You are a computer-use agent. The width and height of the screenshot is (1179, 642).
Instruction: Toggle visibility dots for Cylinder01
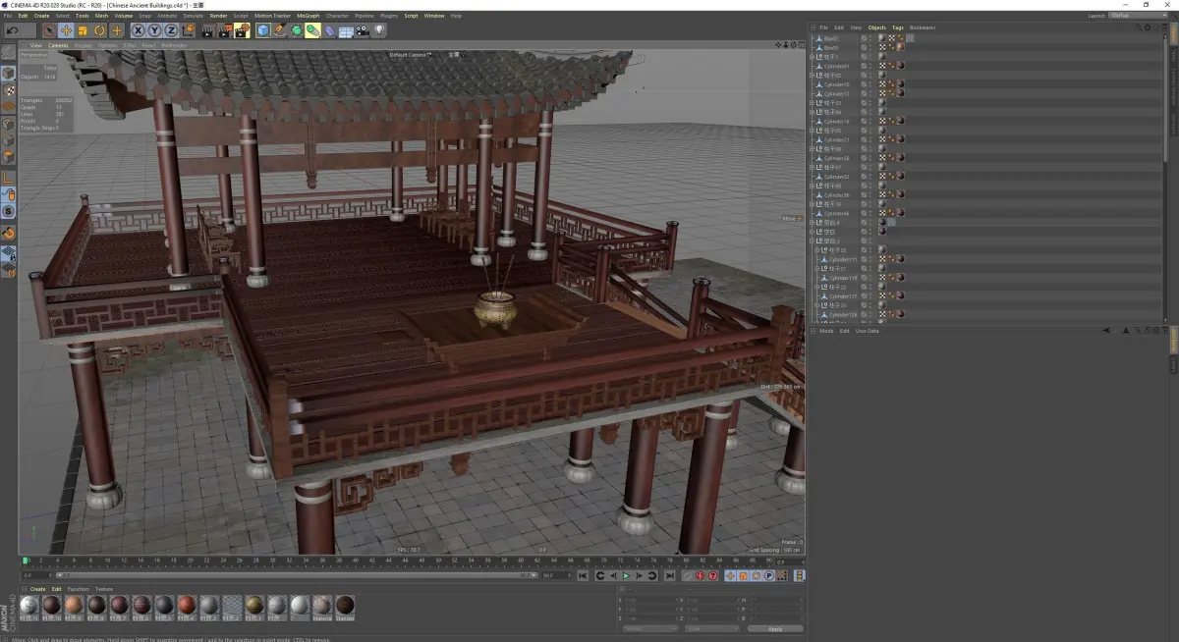[x=870, y=66]
